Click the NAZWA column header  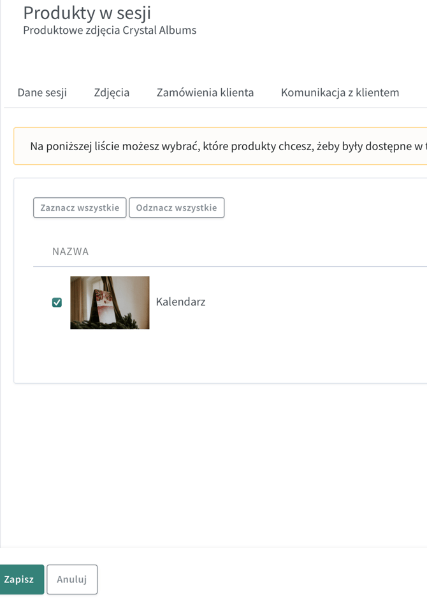[x=70, y=251]
